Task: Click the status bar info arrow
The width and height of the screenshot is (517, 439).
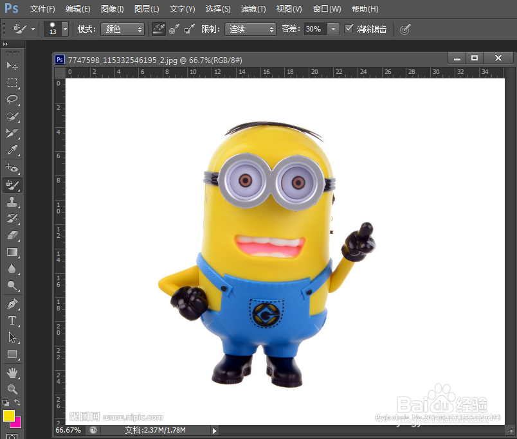Action: (214, 431)
